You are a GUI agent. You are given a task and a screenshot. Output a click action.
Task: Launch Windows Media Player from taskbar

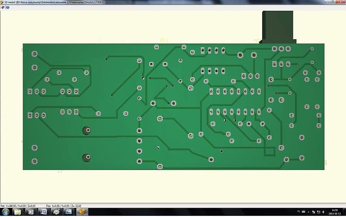[30, 212]
